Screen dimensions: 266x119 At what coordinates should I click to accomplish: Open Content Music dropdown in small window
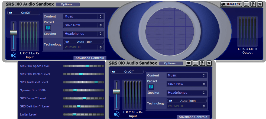coord(187,75)
